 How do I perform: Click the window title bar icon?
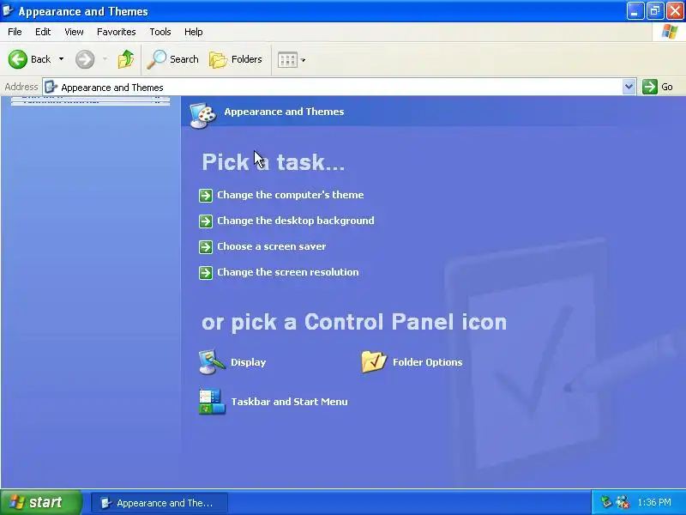tap(8, 10)
